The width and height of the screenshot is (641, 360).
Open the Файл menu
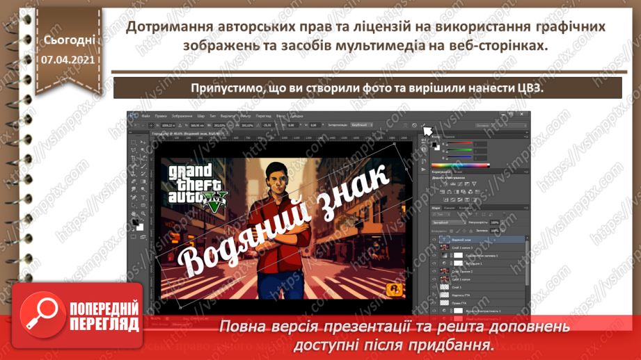pos(145,116)
